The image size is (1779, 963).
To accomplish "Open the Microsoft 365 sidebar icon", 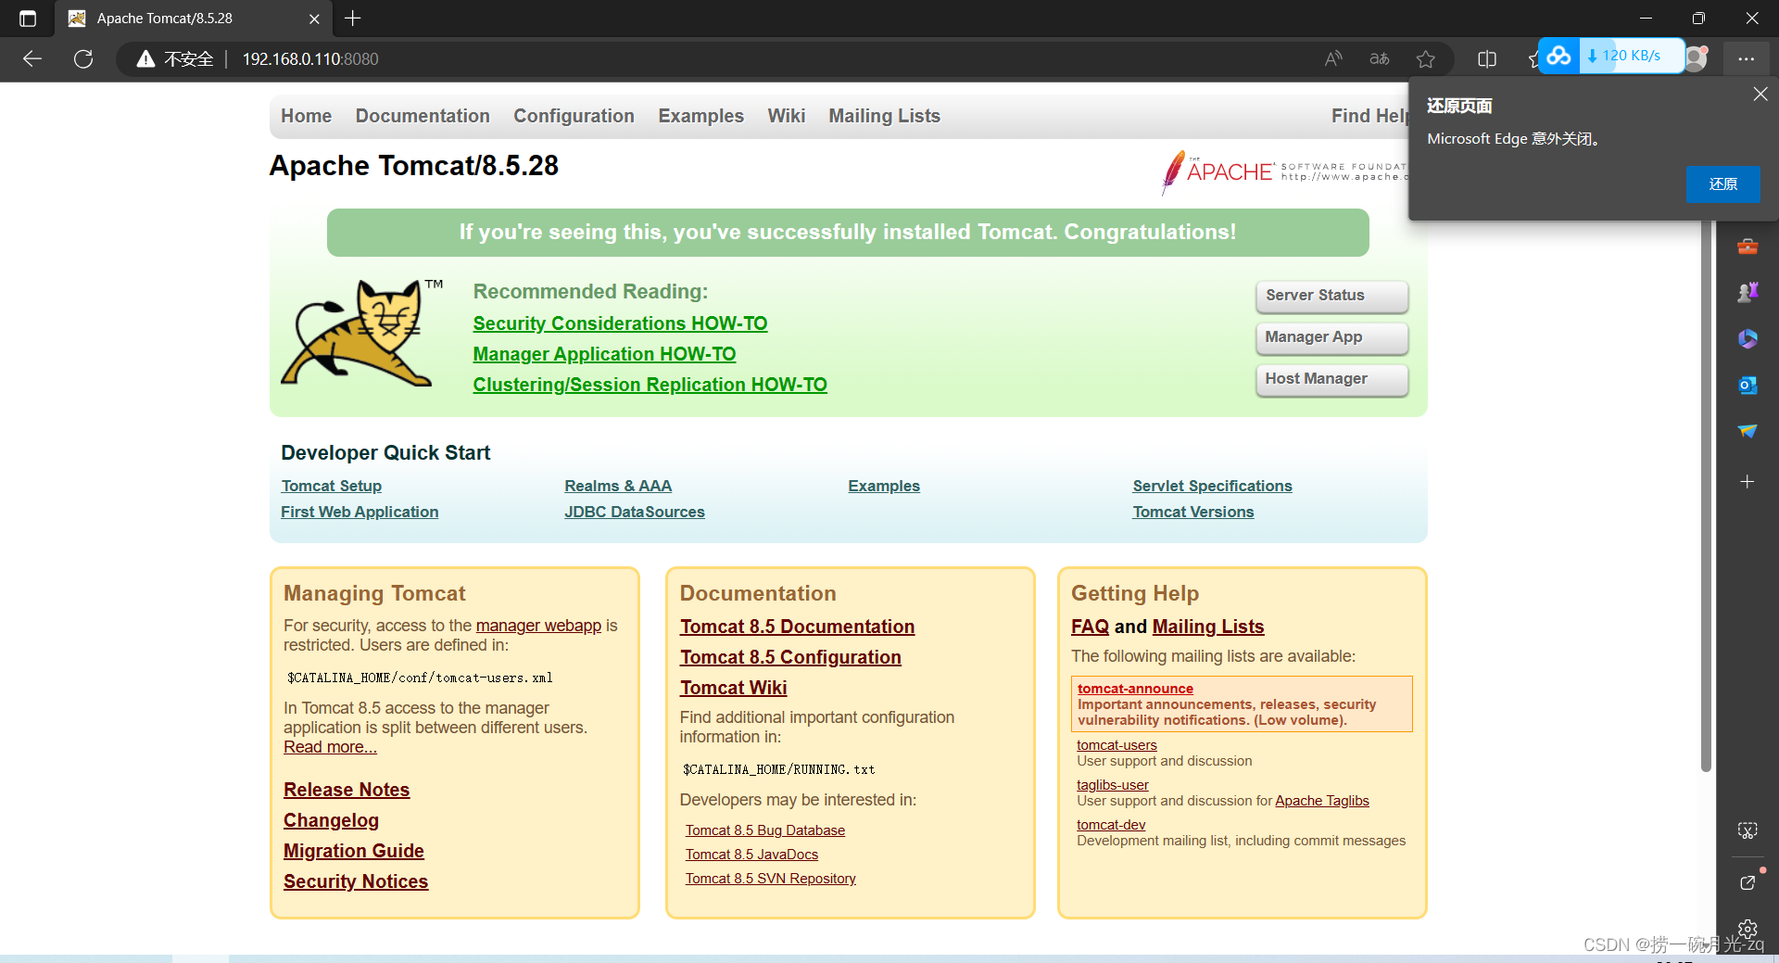I will tap(1747, 339).
